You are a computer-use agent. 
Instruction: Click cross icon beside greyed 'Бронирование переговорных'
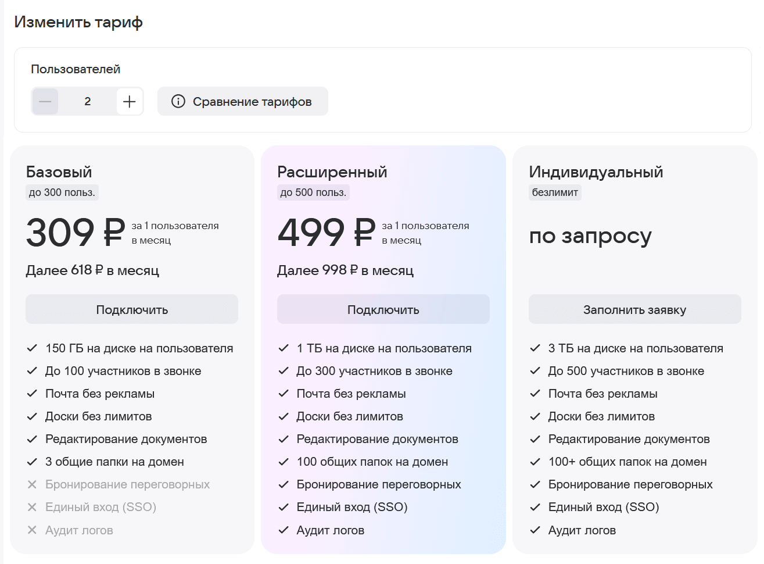[x=32, y=484]
